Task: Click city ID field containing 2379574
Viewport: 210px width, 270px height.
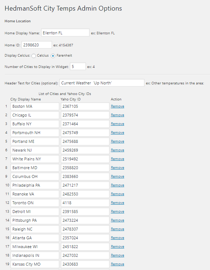Action: coord(85,115)
